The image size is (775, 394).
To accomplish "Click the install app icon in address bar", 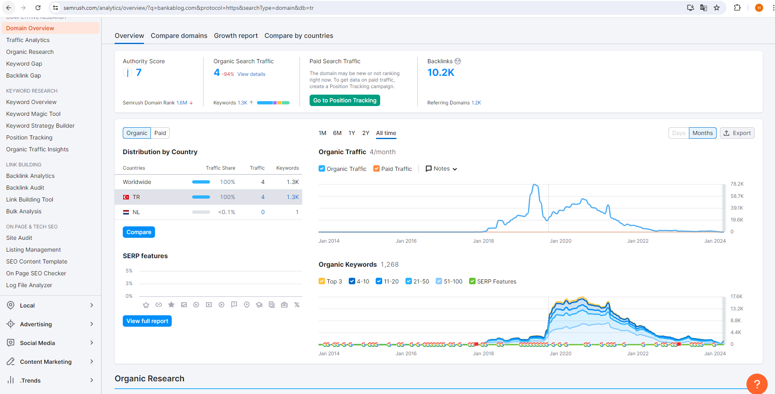I will tap(691, 8).
